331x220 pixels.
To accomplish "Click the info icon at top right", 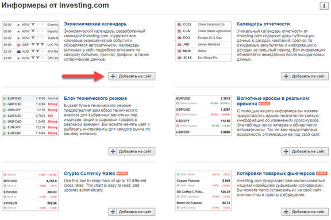I will click(324, 6).
